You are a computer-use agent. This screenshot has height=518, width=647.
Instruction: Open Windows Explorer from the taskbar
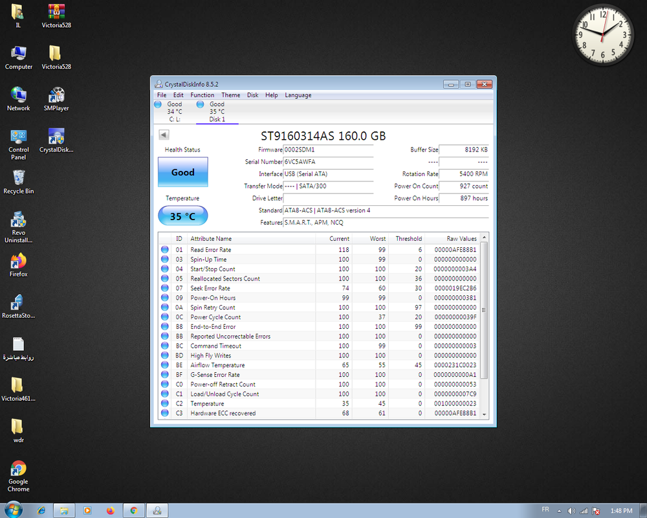coord(64,511)
